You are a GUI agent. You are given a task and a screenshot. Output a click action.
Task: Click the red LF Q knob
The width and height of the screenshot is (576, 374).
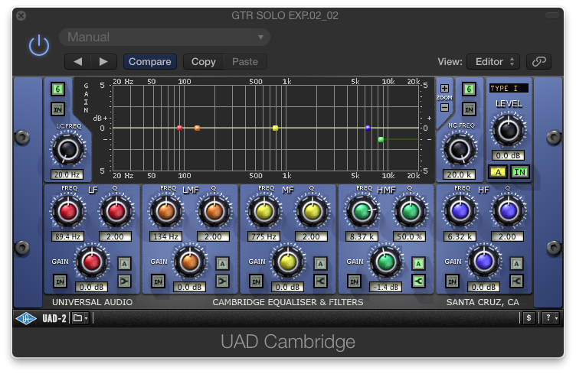116,212
